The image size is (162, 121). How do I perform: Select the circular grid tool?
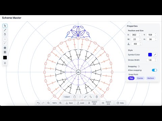pyautogui.click(x=5, y=48)
